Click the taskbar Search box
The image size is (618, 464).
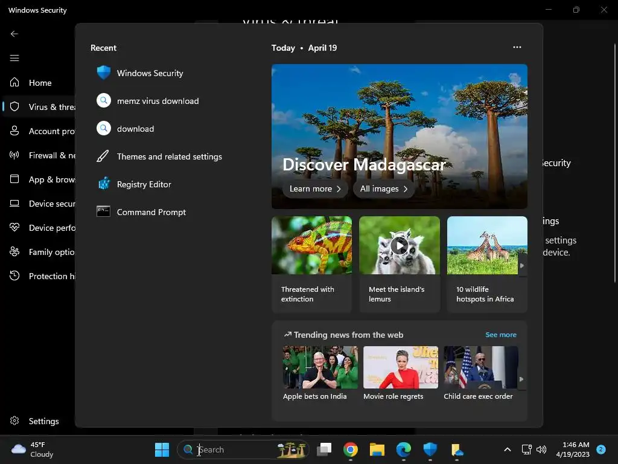243,449
